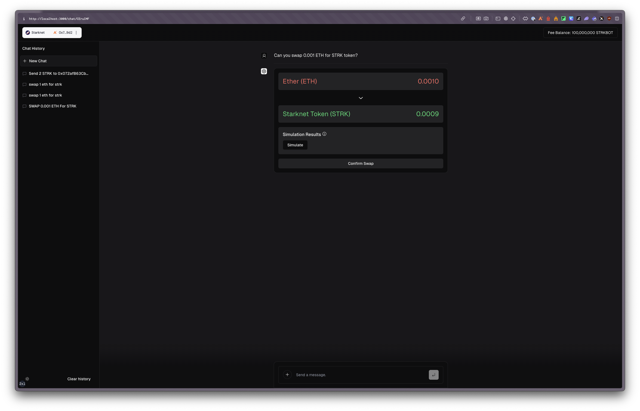640x411 pixels.
Task: Focus the 'Send a message.' input field
Action: coord(361,375)
